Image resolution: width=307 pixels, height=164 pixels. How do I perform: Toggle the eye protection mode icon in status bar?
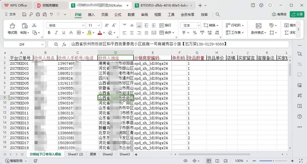tap(186, 161)
